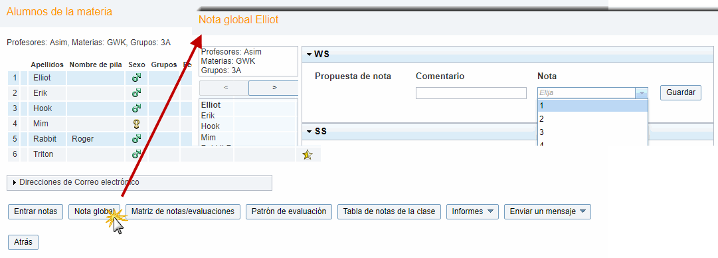Open Matriz de notas/evaluaciones
Viewport: 718px width, 258px height.
pos(183,211)
